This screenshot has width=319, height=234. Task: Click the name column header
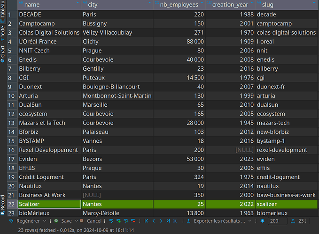[49, 5]
